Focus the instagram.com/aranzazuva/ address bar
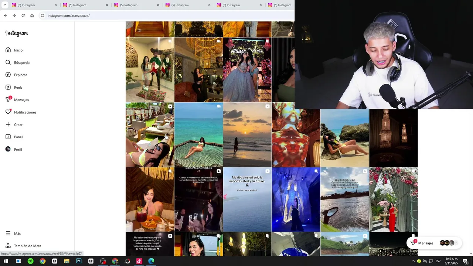Screen dimensions: 473x266 (x=166, y=16)
